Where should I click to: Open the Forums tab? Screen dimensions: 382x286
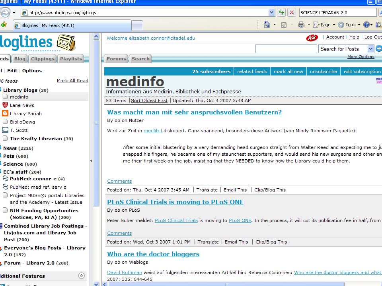click(116, 59)
